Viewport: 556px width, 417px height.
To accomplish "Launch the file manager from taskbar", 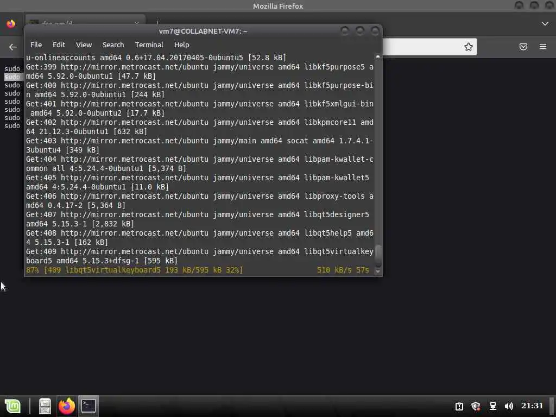I will tap(45, 406).
